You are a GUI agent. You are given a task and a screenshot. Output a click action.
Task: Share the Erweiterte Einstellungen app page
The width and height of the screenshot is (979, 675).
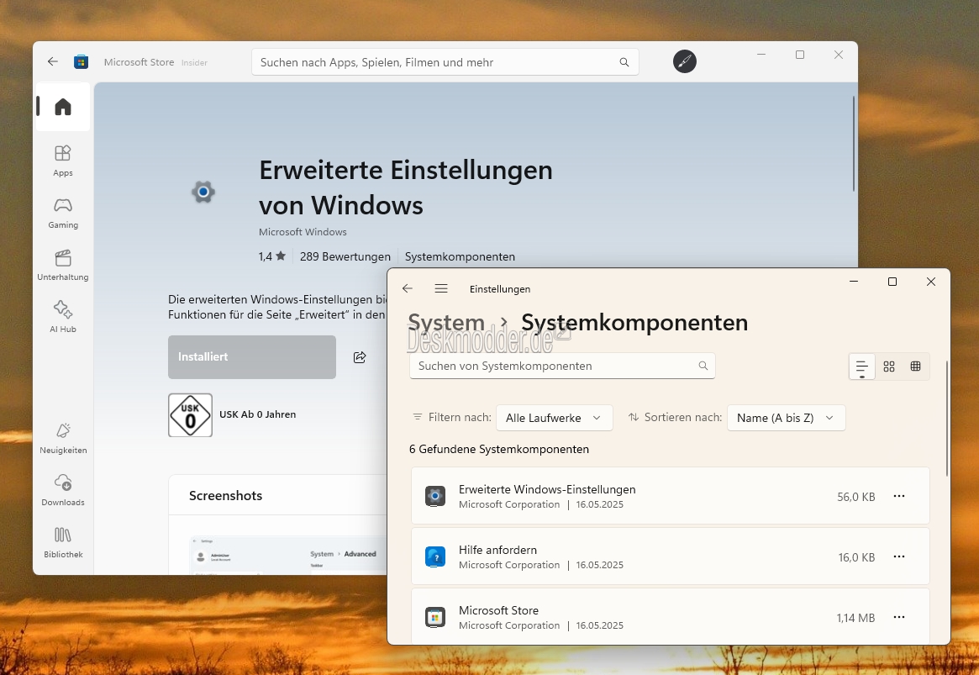click(x=360, y=357)
